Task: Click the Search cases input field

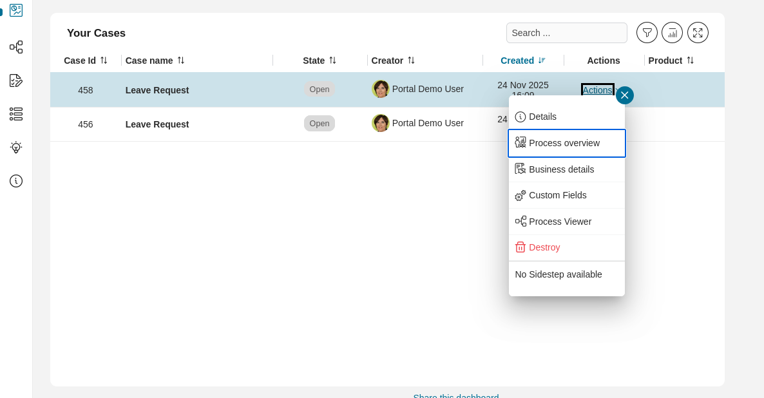Action: click(x=566, y=32)
